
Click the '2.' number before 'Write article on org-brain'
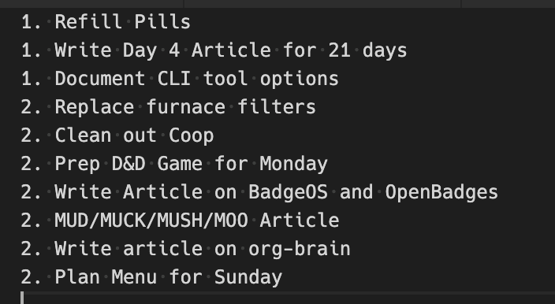tap(32, 249)
